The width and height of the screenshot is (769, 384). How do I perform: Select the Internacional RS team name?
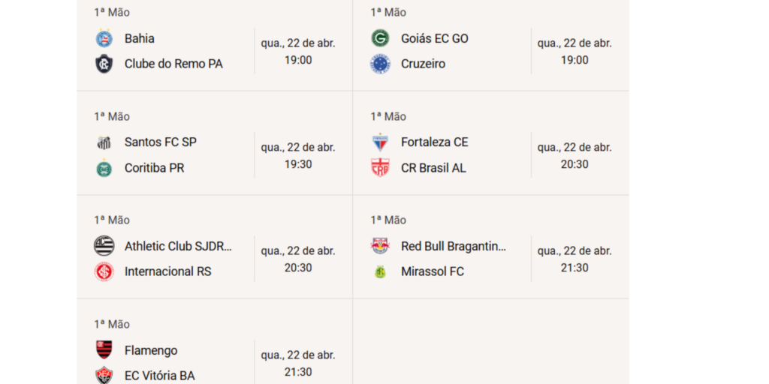(167, 271)
